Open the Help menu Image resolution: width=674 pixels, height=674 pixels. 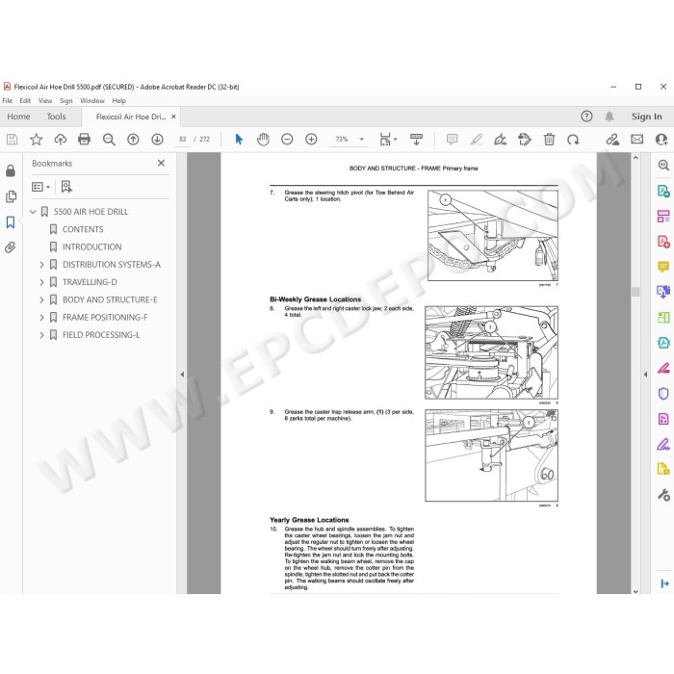119,100
